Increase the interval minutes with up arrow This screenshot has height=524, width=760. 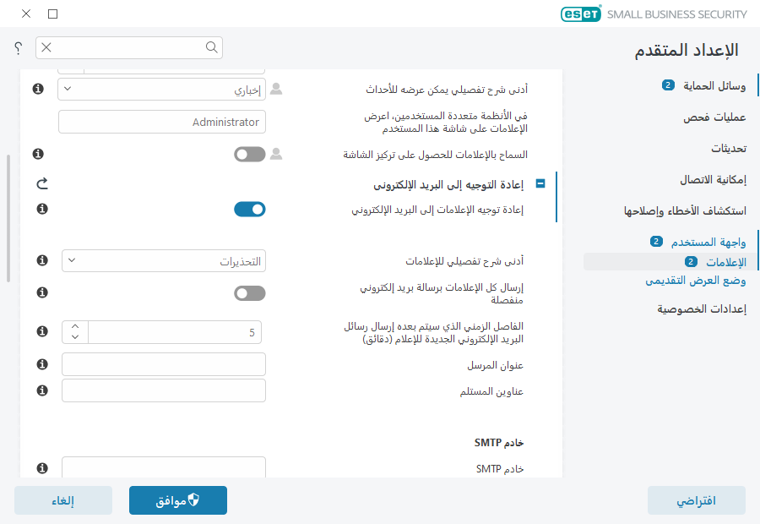coord(75,326)
